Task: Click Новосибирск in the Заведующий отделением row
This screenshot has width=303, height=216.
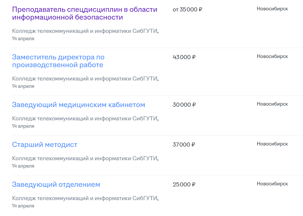Action: point(272,184)
